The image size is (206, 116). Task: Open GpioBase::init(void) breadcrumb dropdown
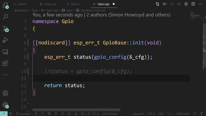[x=91, y=10]
